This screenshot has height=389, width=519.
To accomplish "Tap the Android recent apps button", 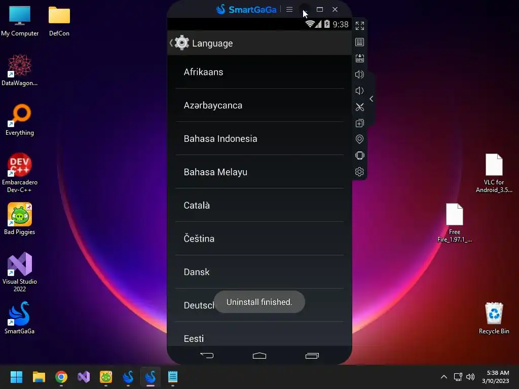I will tap(312, 356).
